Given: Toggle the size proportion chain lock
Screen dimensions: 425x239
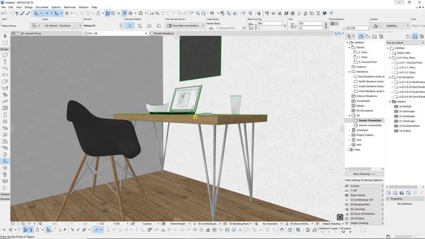Looking at the screenshot, I should pos(325,26).
